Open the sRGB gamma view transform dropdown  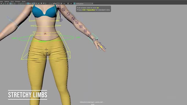[84, 4]
